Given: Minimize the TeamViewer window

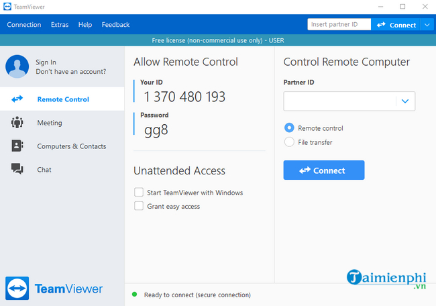Looking at the screenshot, I should point(381,7).
